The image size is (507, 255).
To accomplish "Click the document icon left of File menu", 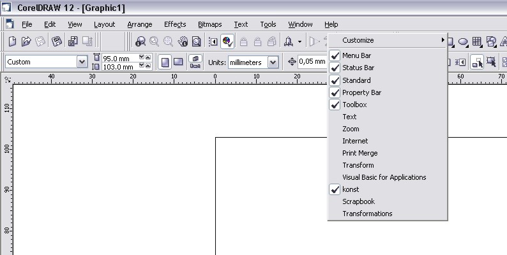I will (10, 24).
